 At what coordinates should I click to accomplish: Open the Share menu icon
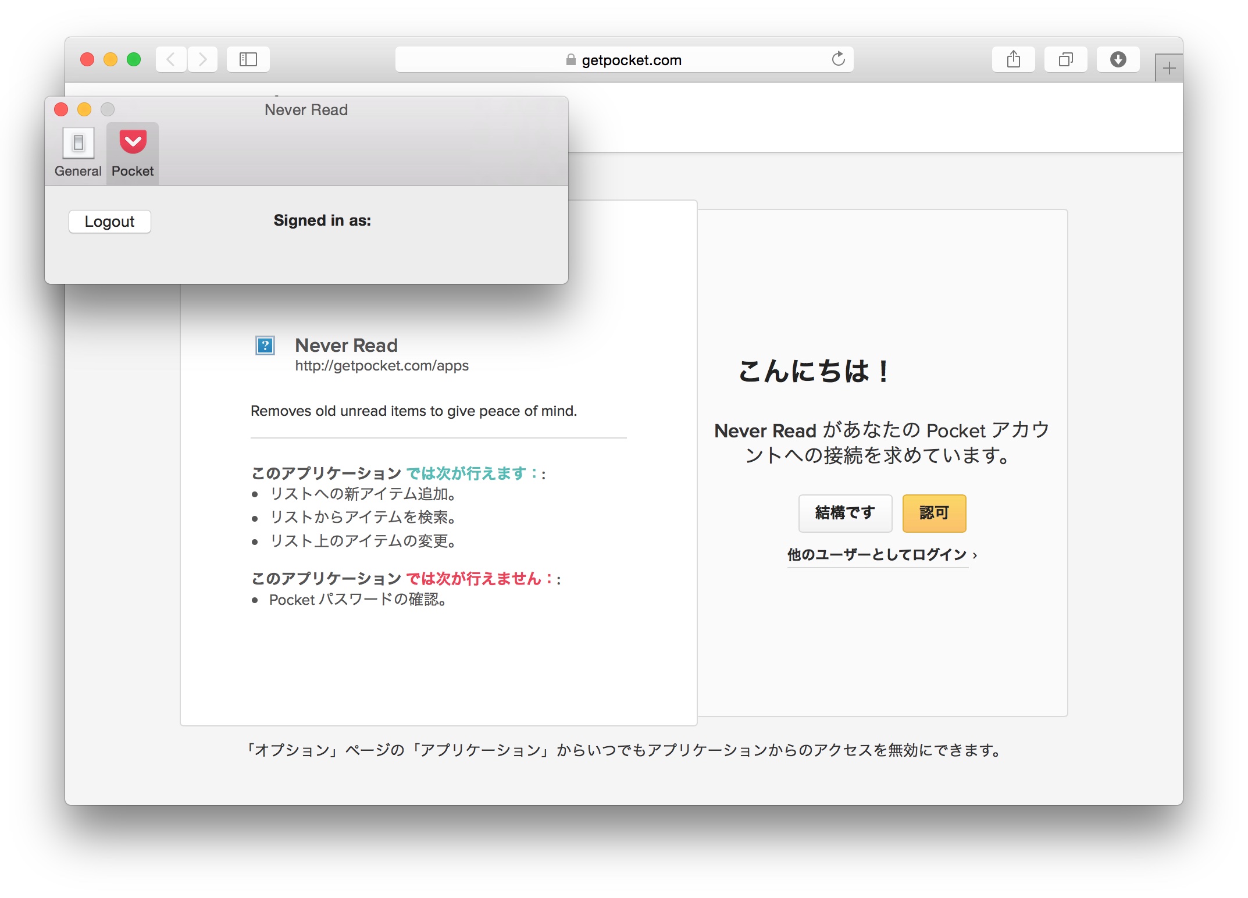[x=1013, y=59]
